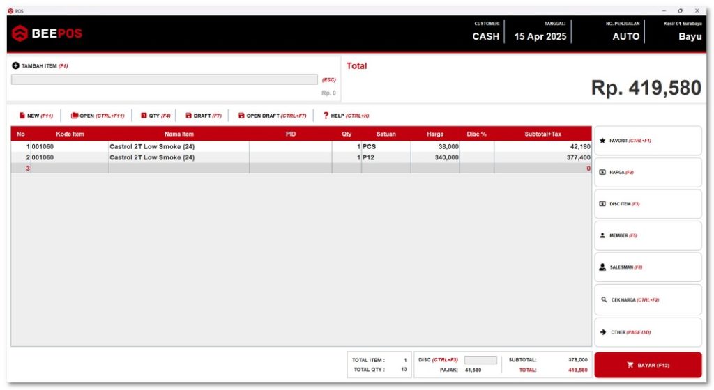The height and width of the screenshot is (390, 714).
Task: Click the Disc (CTRL+F3) input box
Action: point(480,360)
